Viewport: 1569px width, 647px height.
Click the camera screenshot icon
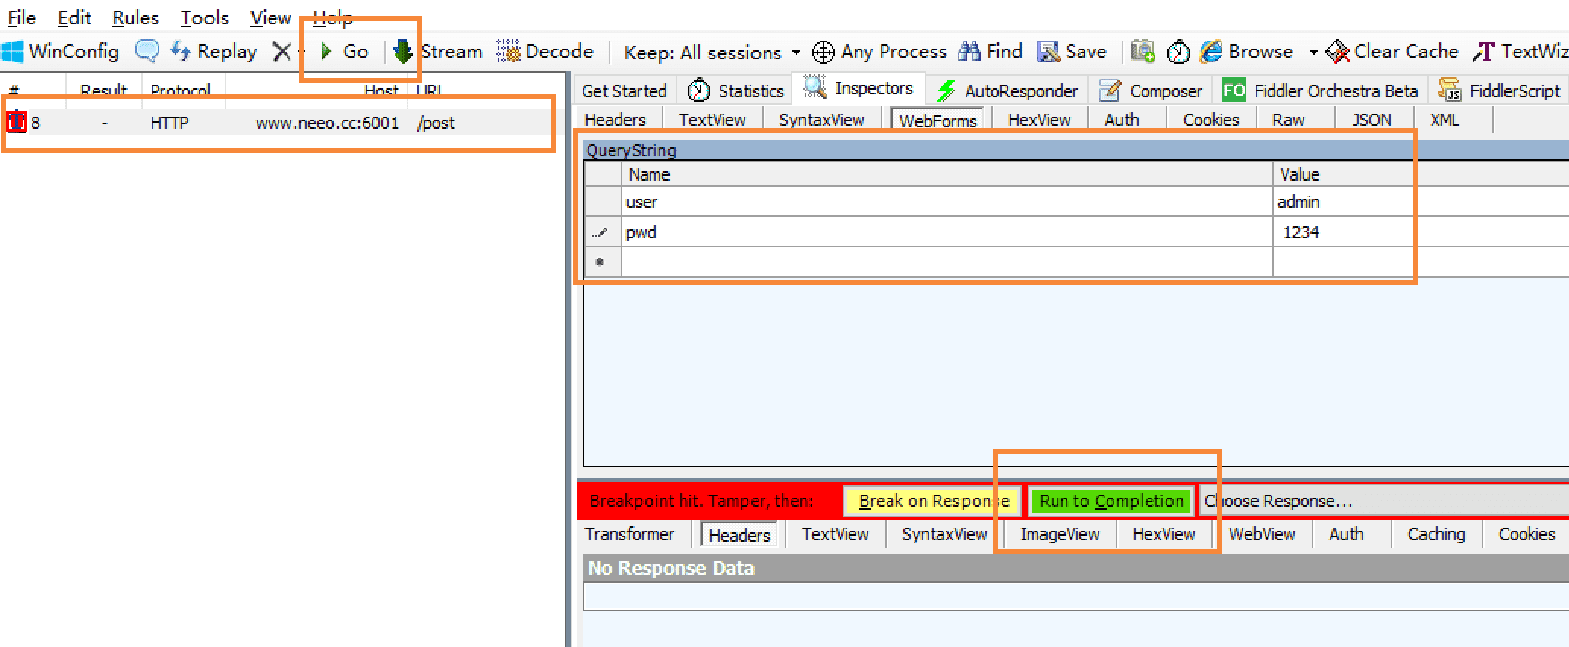1142,52
